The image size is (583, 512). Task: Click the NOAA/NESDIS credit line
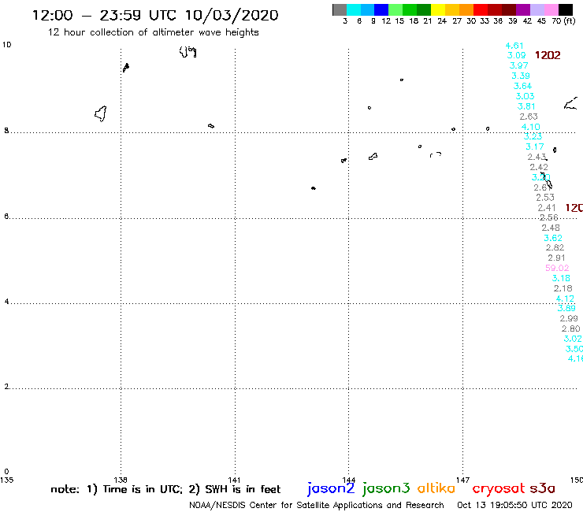point(317,506)
